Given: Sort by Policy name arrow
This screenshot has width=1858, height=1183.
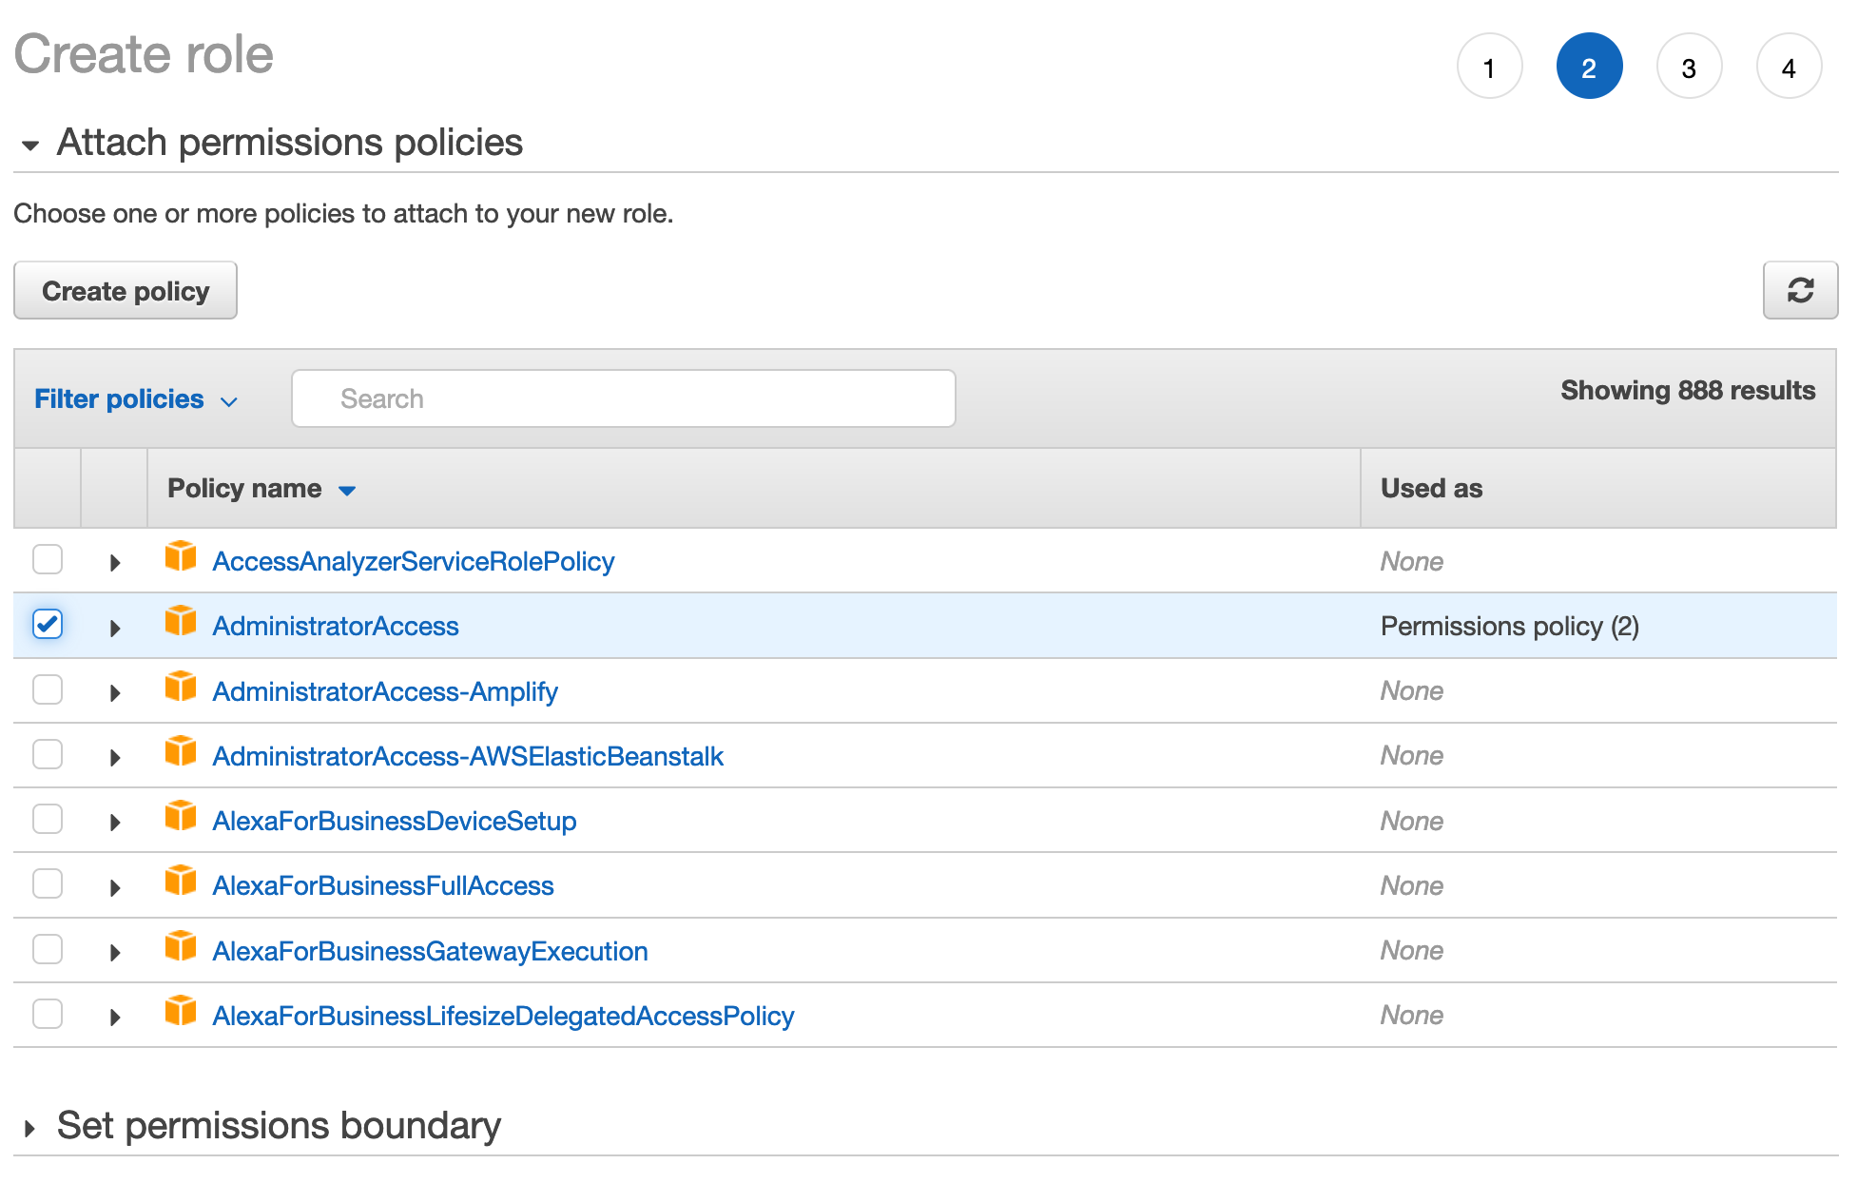Looking at the screenshot, I should [x=347, y=491].
